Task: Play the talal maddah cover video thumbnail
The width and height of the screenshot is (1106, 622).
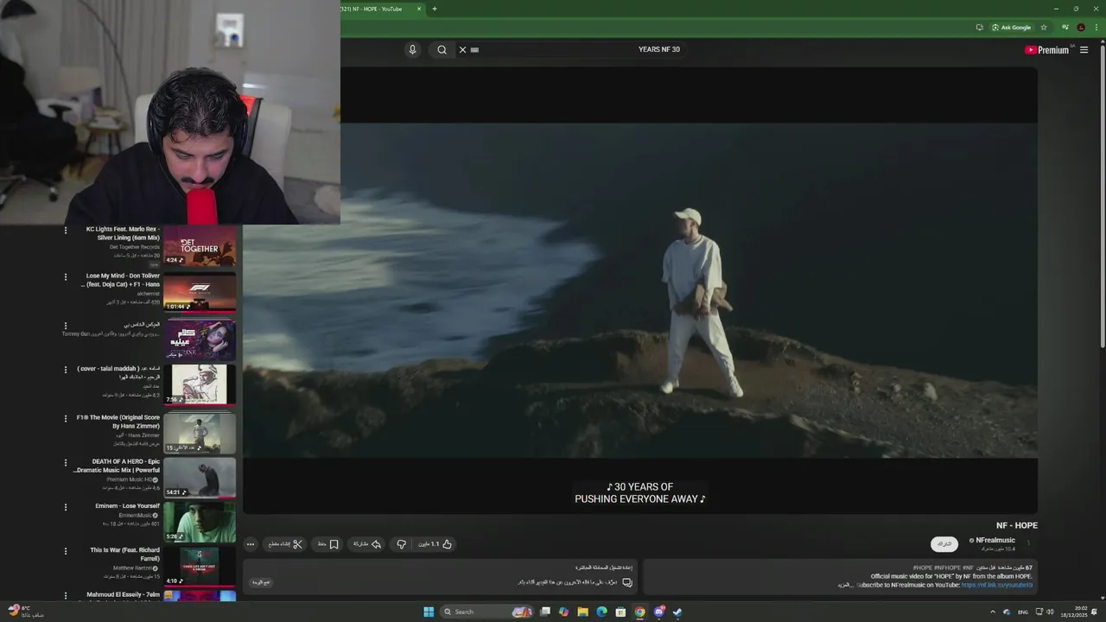Action: 200,385
